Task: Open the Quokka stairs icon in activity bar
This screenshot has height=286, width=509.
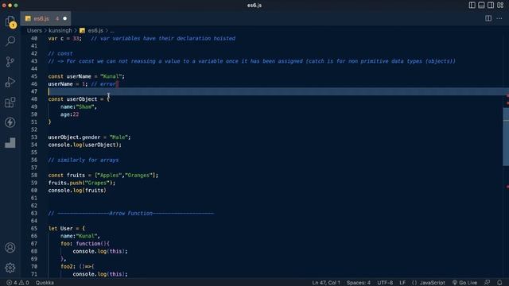Action: (10, 143)
